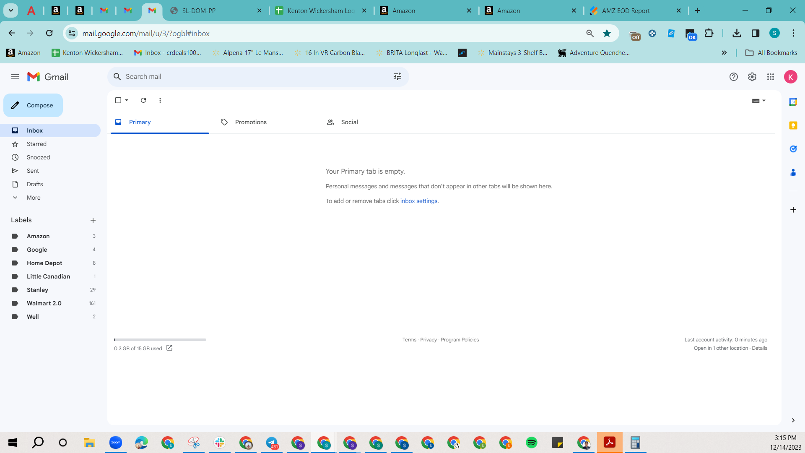Open Gmail settings gear
The height and width of the screenshot is (453, 805).
point(752,77)
